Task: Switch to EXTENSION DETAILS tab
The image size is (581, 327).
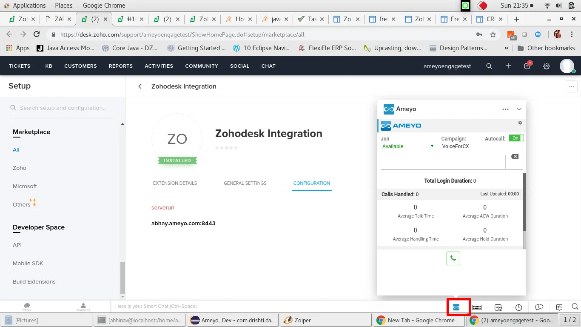Action: click(175, 183)
